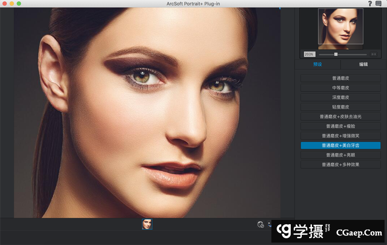Click the zoom slider handle

tap(336, 54)
